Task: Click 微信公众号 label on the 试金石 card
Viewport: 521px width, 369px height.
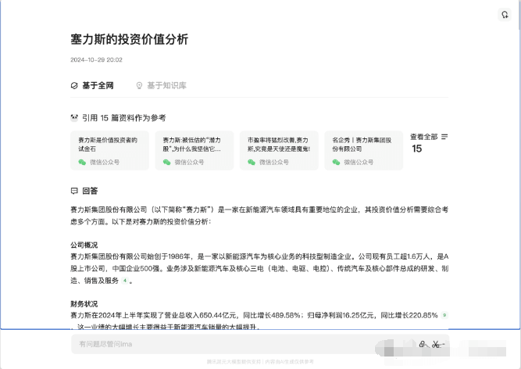Action: click(x=105, y=163)
